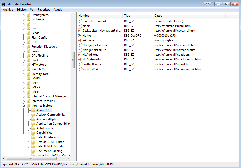Click the folder icon of Document Caching
This screenshot has width=241, height=168.
pyautogui.click(x=33, y=151)
